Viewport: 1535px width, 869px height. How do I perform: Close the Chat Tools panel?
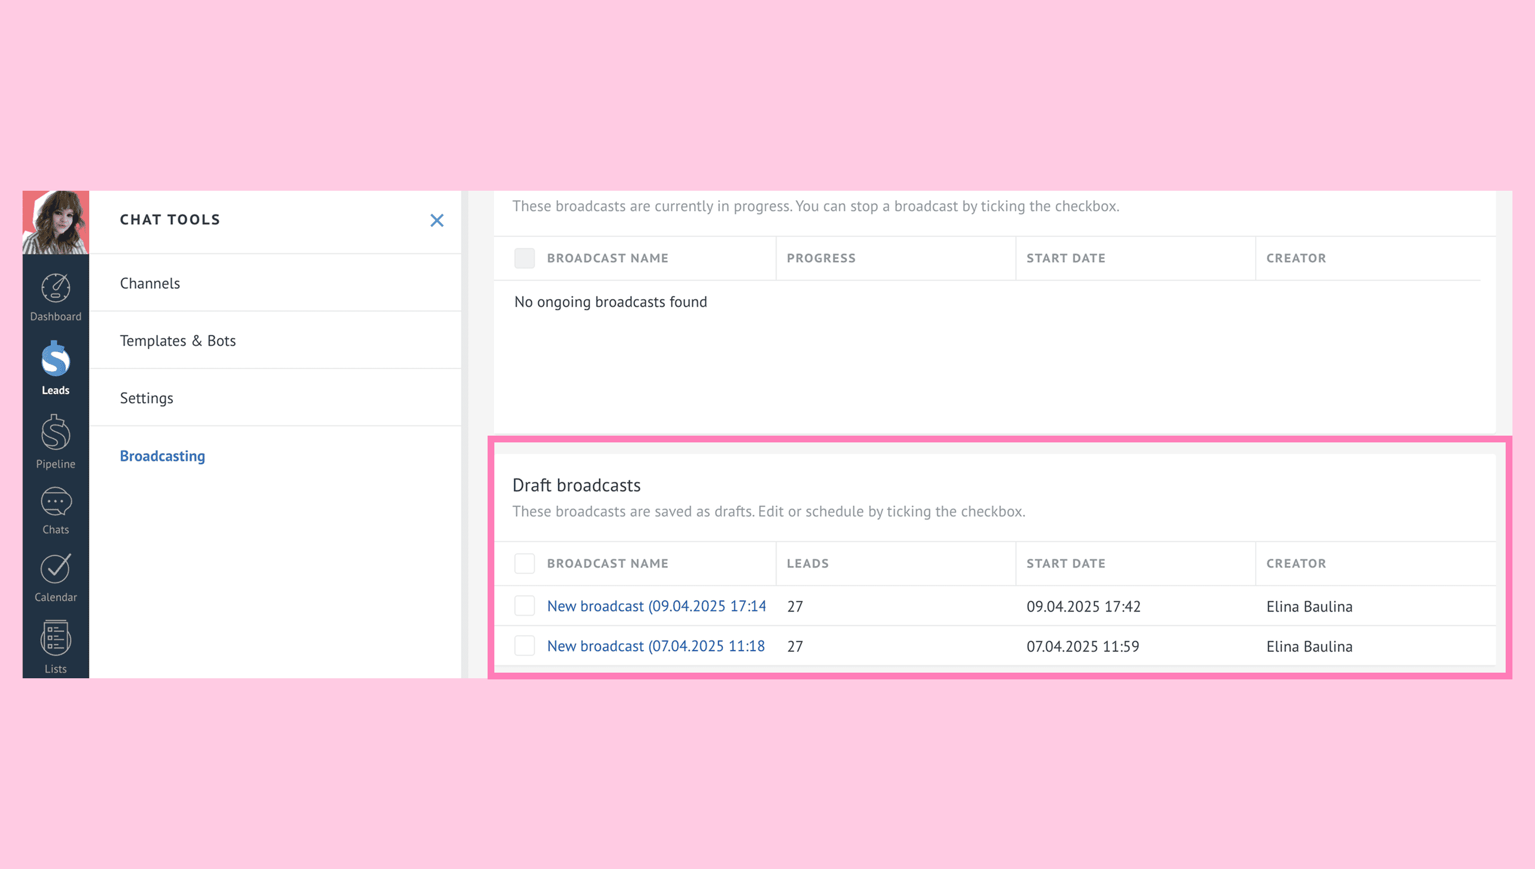pos(437,220)
